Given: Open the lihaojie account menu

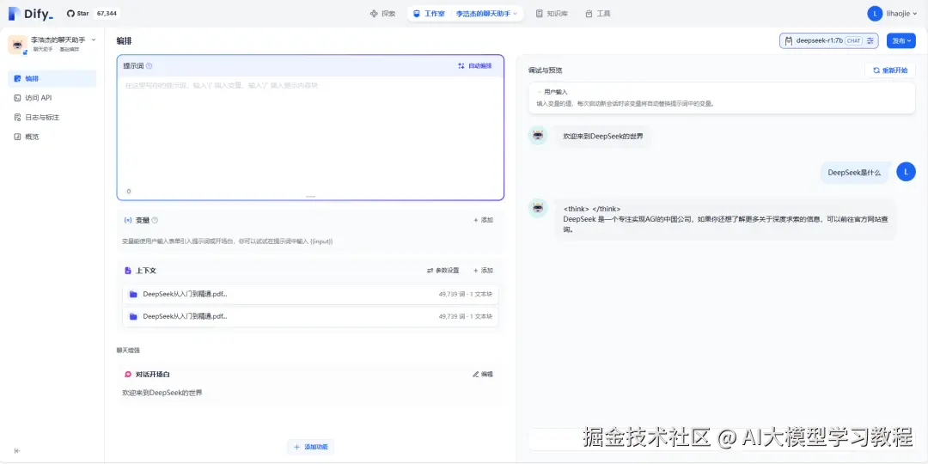Looking at the screenshot, I should (893, 14).
